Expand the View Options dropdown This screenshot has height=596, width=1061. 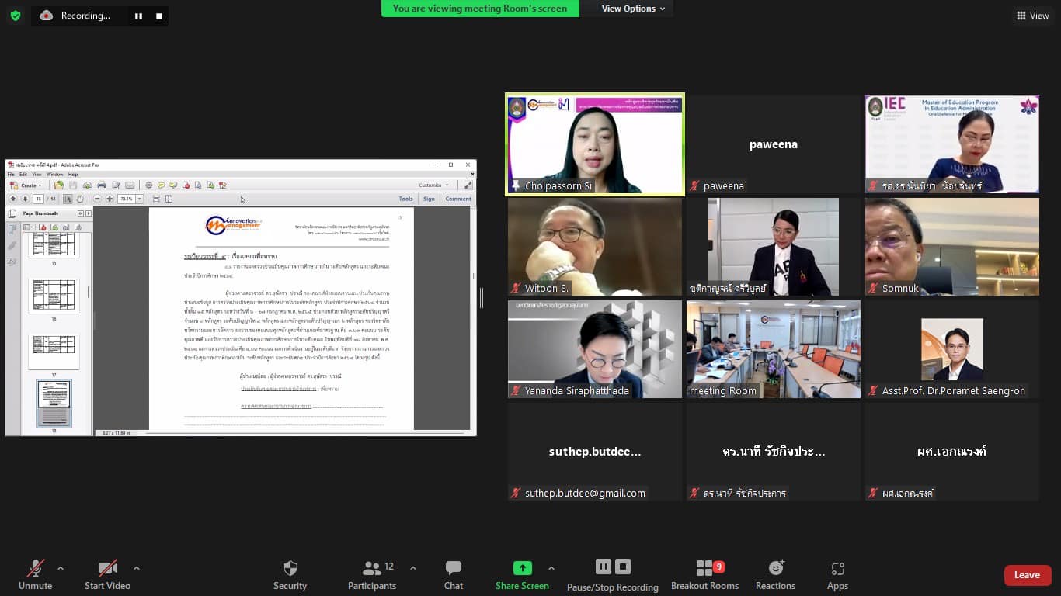click(633, 9)
